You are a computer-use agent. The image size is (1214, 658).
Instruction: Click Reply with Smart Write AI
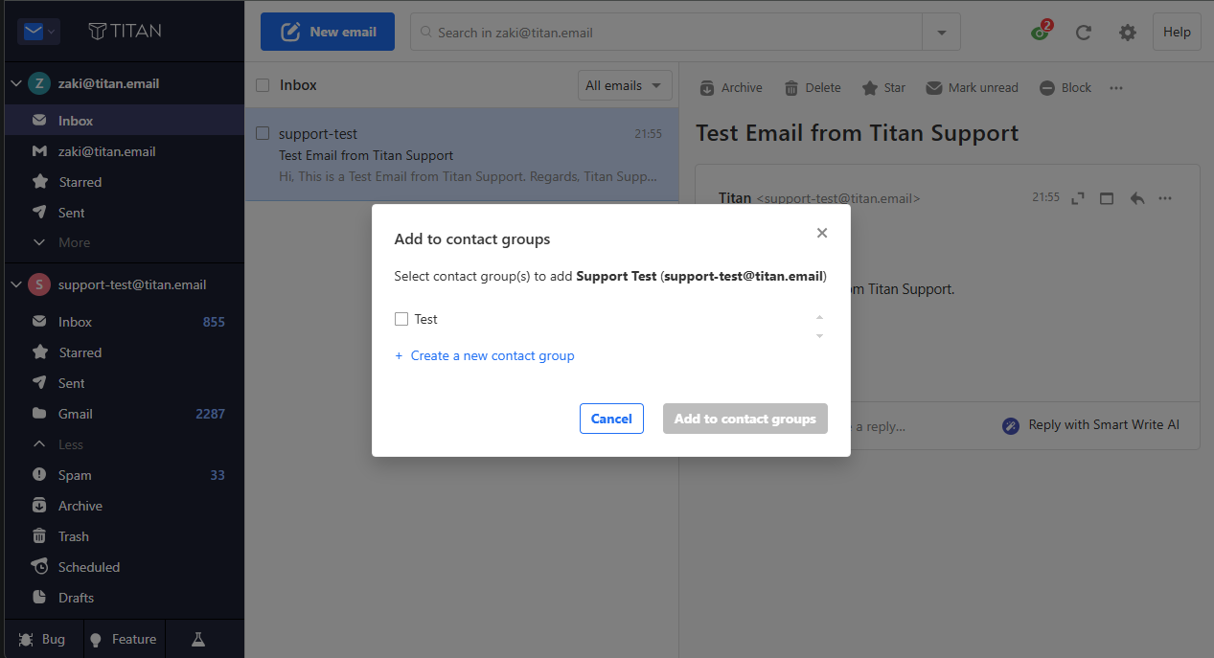[1091, 425]
